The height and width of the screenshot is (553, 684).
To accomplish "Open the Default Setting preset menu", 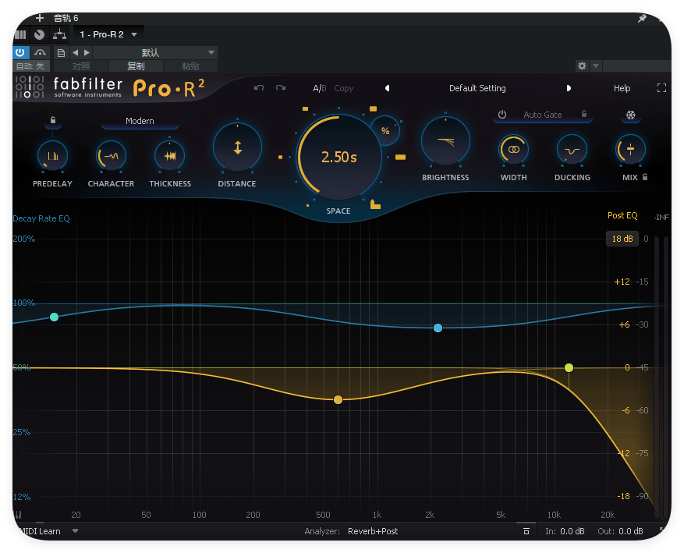I will [477, 88].
